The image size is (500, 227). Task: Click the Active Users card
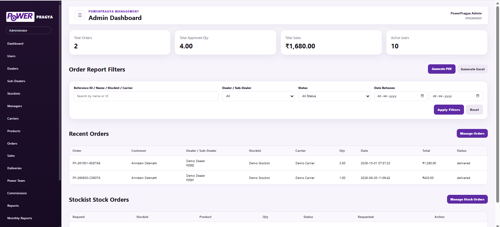tap(437, 42)
